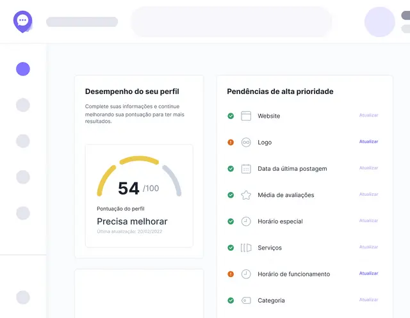
Task: Click the Pontuação do perfil label
Action: 120,209
